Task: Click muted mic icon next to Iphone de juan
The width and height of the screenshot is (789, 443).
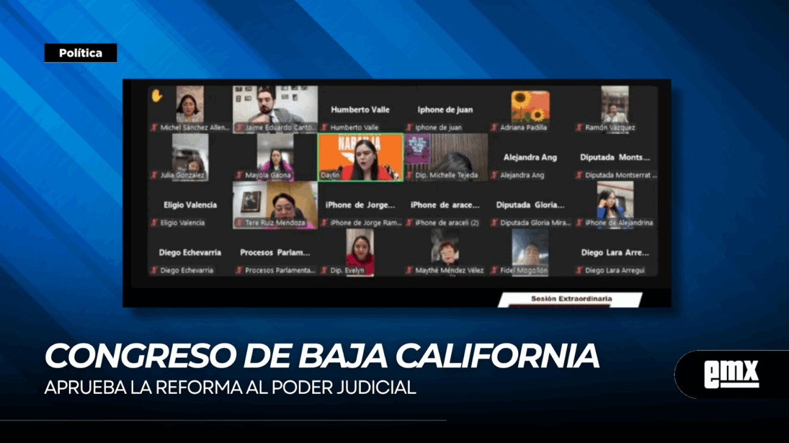Action: [410, 128]
